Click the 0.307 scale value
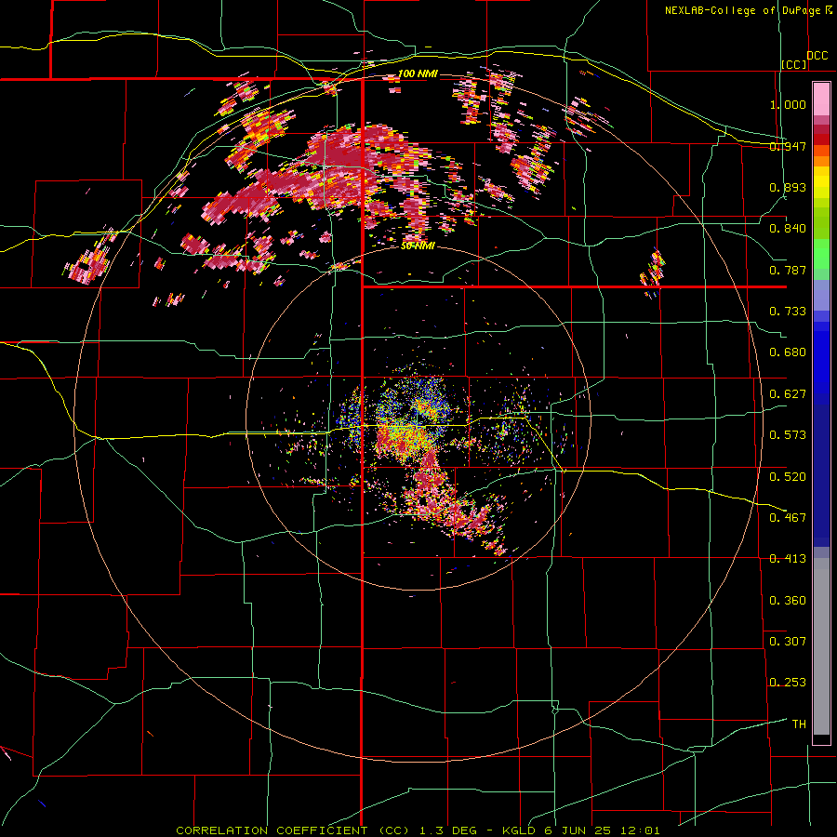This screenshot has width=837, height=837. [x=788, y=641]
